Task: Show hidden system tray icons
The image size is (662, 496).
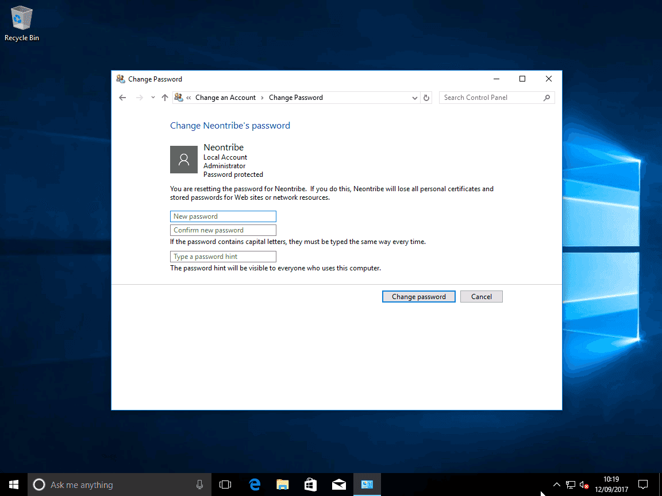Action: pyautogui.click(x=556, y=485)
